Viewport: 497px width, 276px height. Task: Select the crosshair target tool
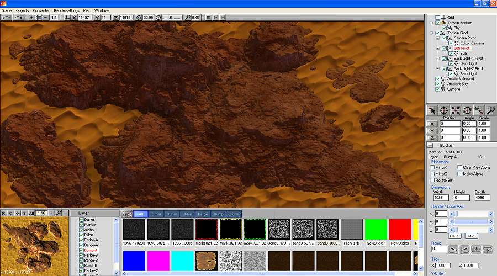tap(444, 110)
